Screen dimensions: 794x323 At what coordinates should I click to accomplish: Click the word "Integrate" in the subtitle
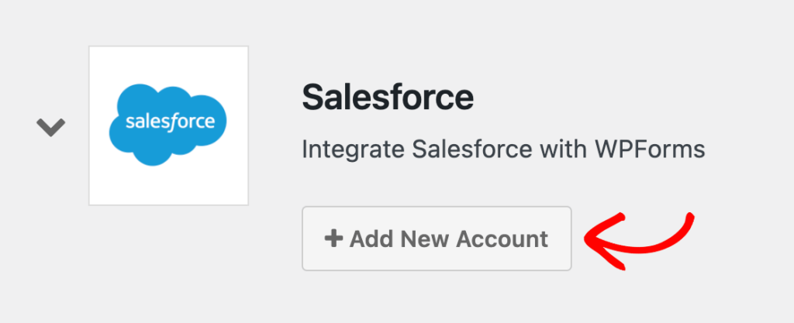(341, 149)
